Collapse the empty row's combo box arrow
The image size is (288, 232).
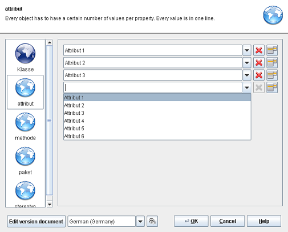tap(247, 87)
